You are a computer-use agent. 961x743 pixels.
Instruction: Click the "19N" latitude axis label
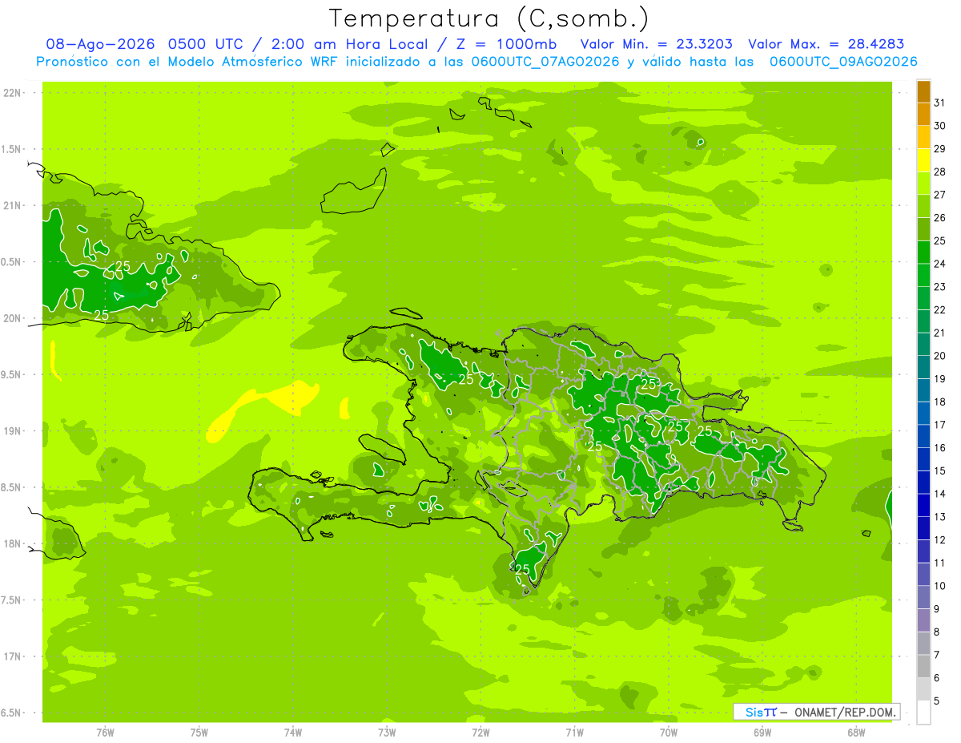[14, 431]
